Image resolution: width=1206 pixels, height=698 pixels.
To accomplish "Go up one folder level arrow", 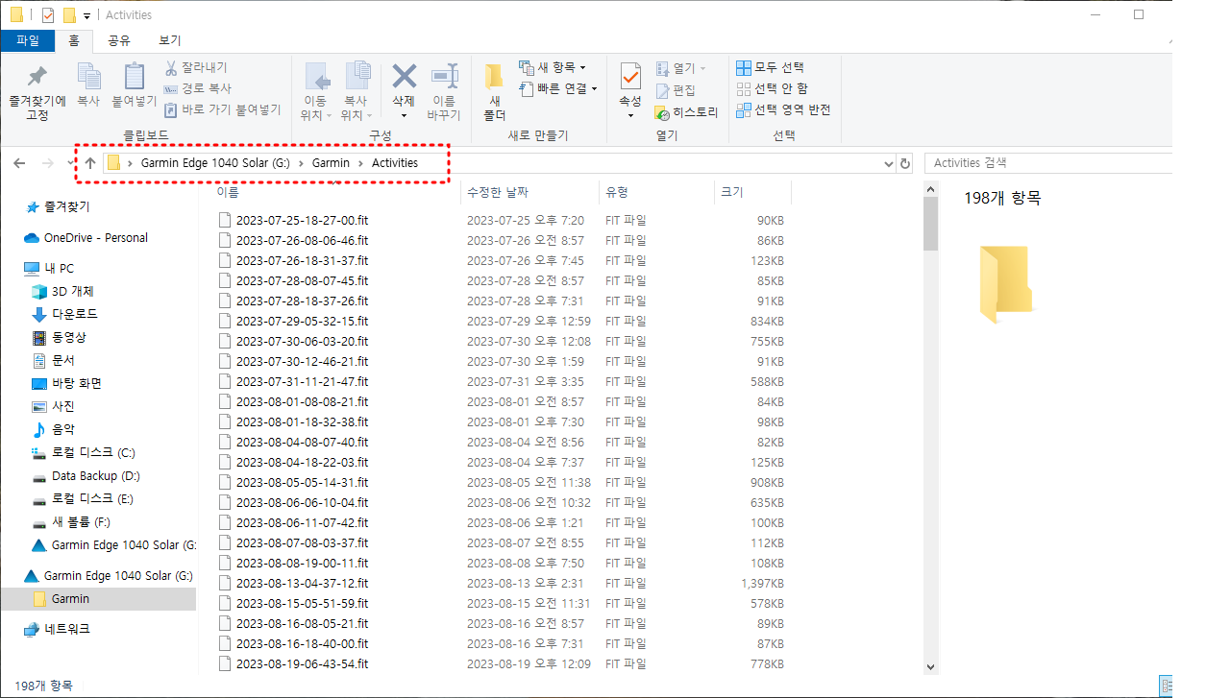I will pos(90,163).
